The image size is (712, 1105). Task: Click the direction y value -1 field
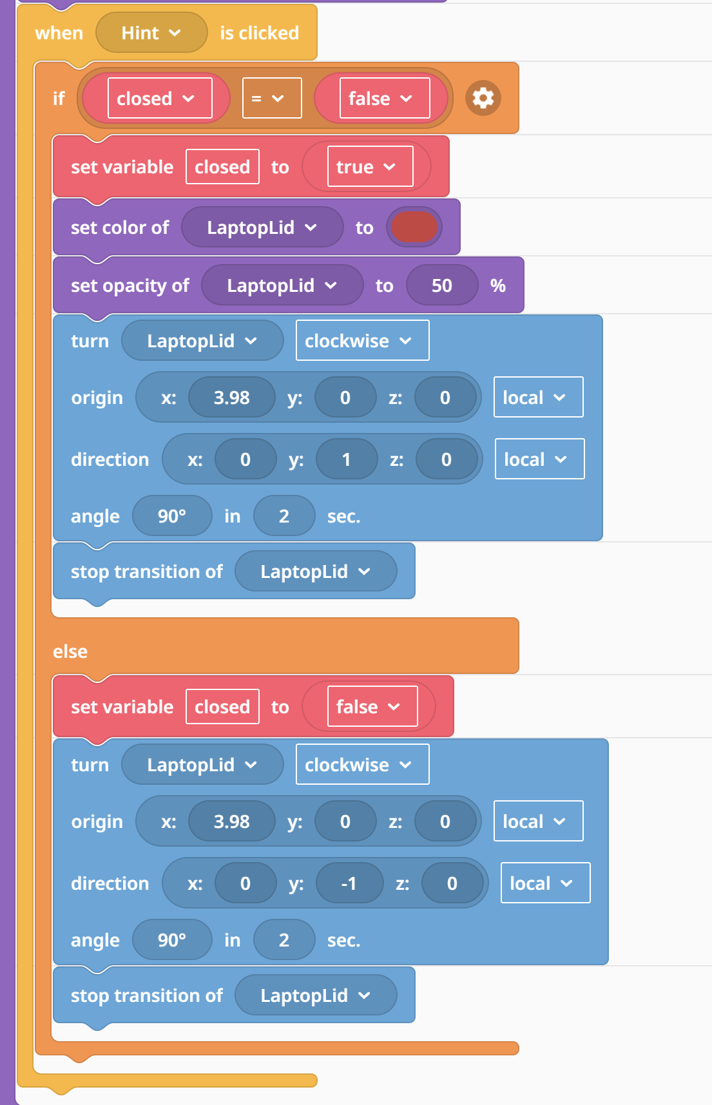(x=350, y=883)
